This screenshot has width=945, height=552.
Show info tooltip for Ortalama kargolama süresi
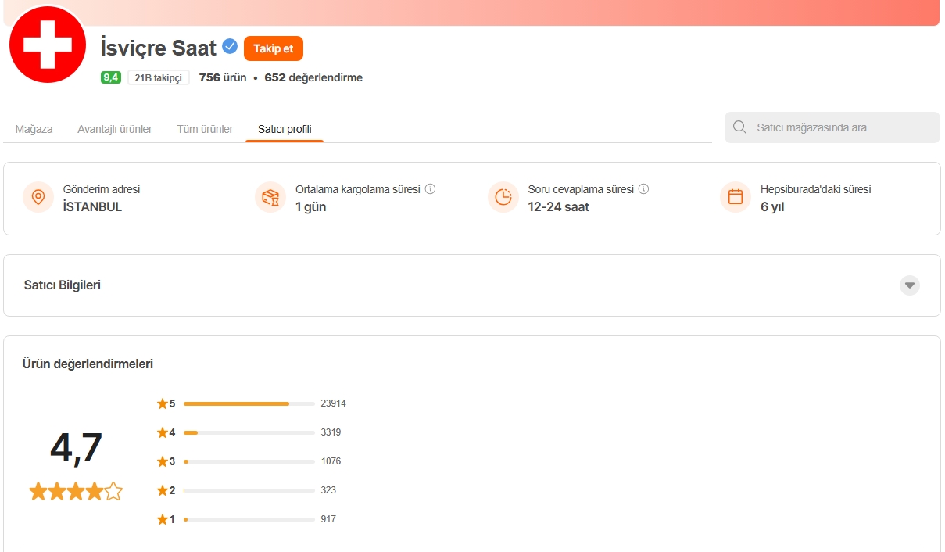tap(430, 189)
